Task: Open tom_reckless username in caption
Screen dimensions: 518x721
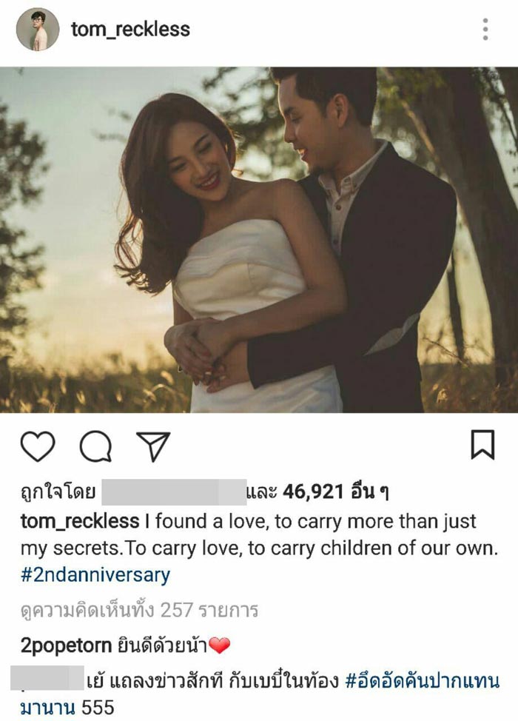Action: 80,521
